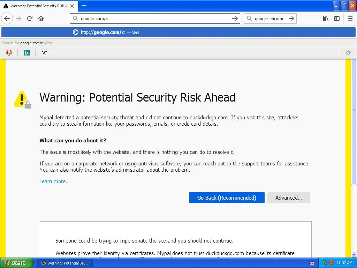Search with the Wikipedia one-off engine
This screenshot has width=357, height=268.
[44, 53]
